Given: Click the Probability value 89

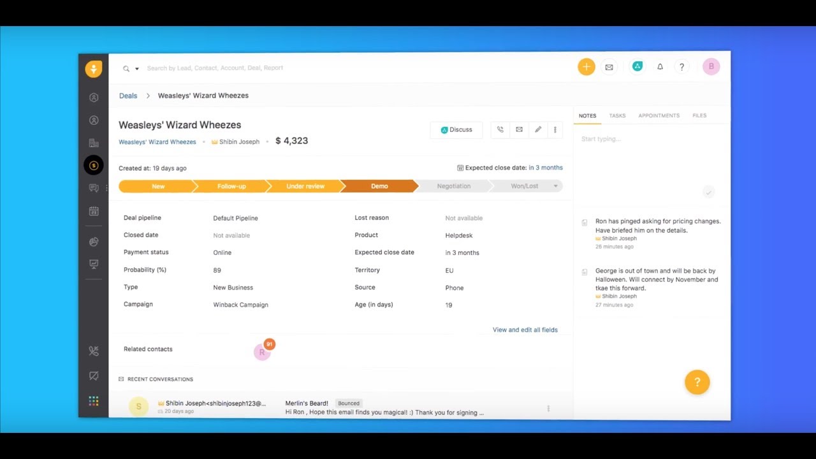Looking at the screenshot, I should pos(217,270).
